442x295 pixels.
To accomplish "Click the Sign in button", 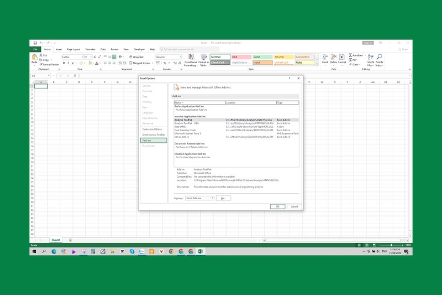I will coord(368,43).
